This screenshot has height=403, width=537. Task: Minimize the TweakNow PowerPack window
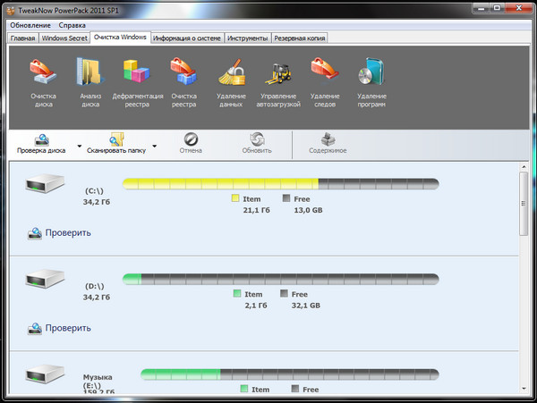(482, 8)
